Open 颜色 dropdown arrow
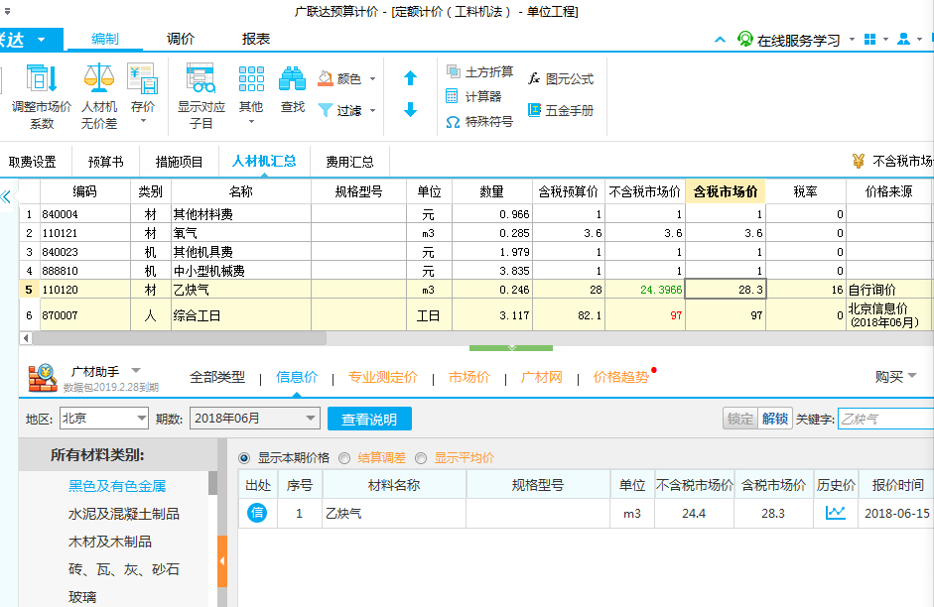Viewport: 934px width, 607px height. click(x=372, y=79)
